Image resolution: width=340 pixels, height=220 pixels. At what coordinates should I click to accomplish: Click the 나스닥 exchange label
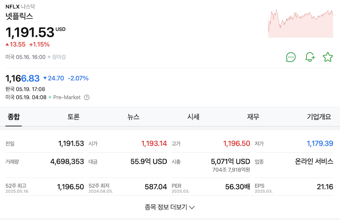(28, 6)
